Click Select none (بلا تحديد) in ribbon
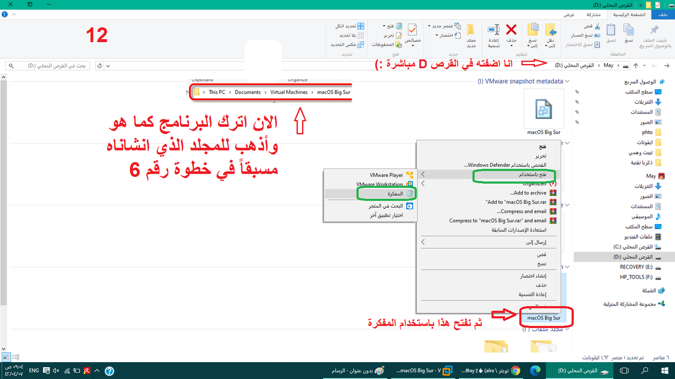Screen dimensions: 675x379 [352, 35]
